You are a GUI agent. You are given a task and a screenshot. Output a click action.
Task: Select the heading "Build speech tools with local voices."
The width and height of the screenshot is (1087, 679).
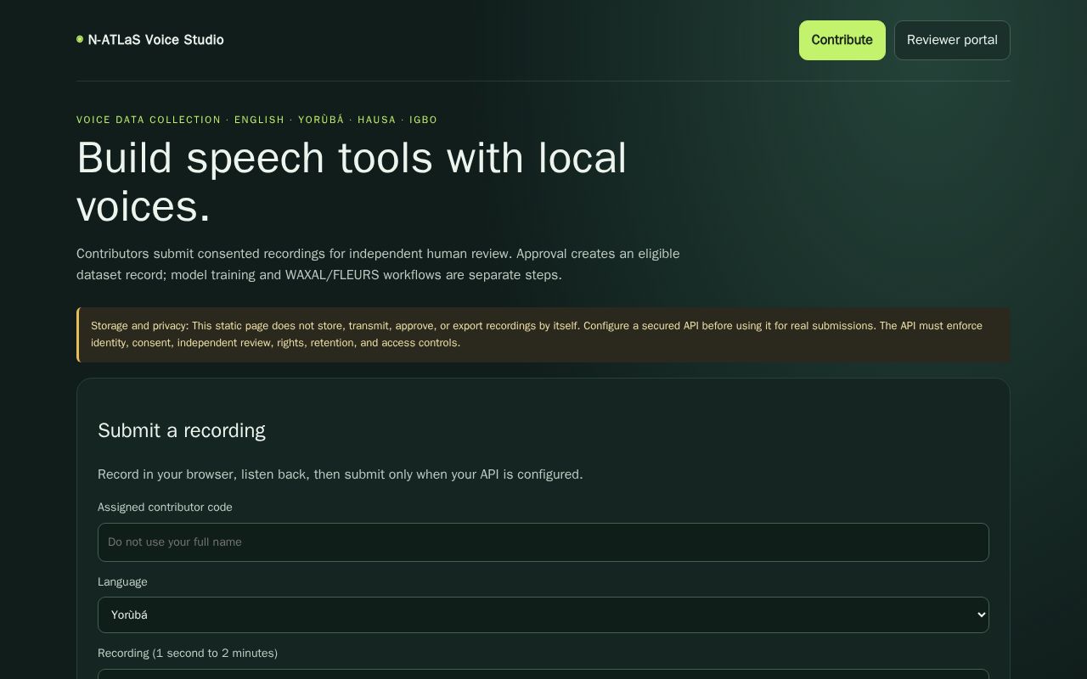point(352,182)
